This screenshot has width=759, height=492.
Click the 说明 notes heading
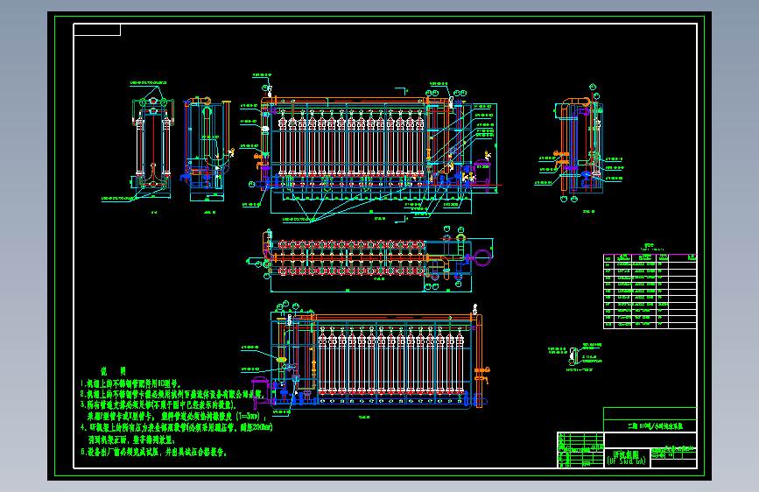113,371
